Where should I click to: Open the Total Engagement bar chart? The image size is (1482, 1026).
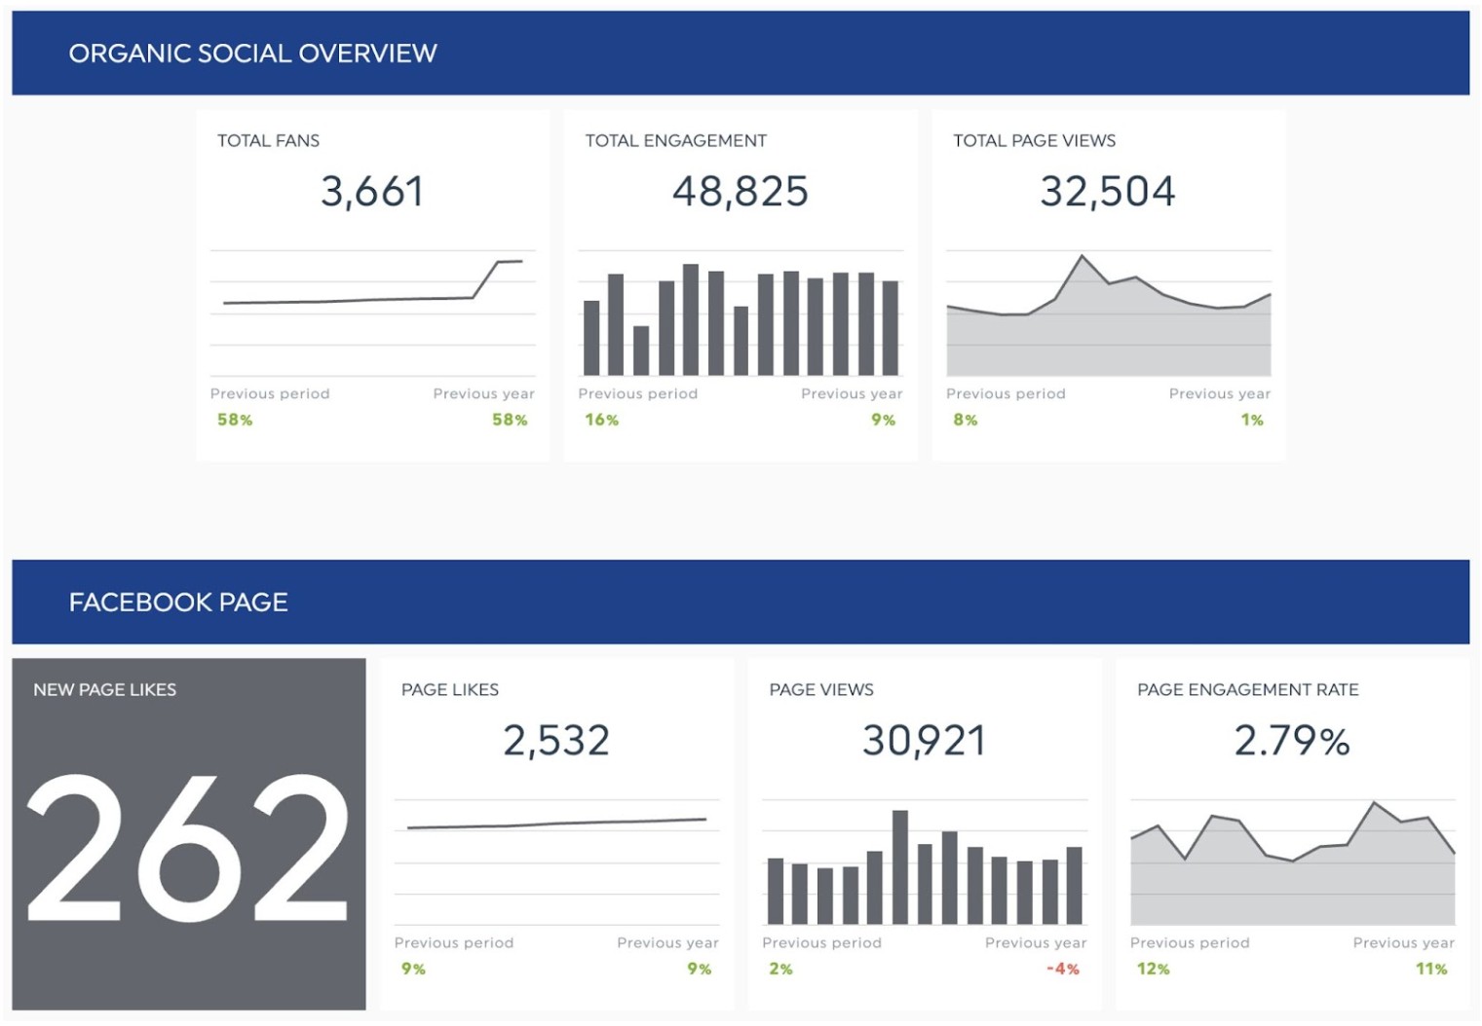[741, 321]
